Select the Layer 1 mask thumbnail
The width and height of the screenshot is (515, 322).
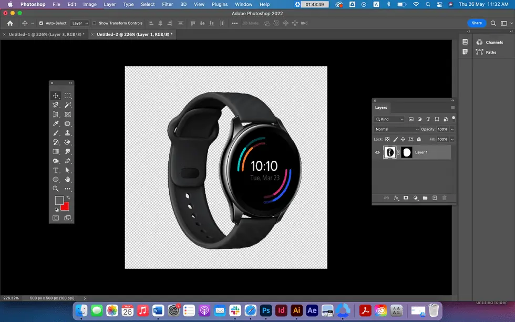pyautogui.click(x=407, y=152)
